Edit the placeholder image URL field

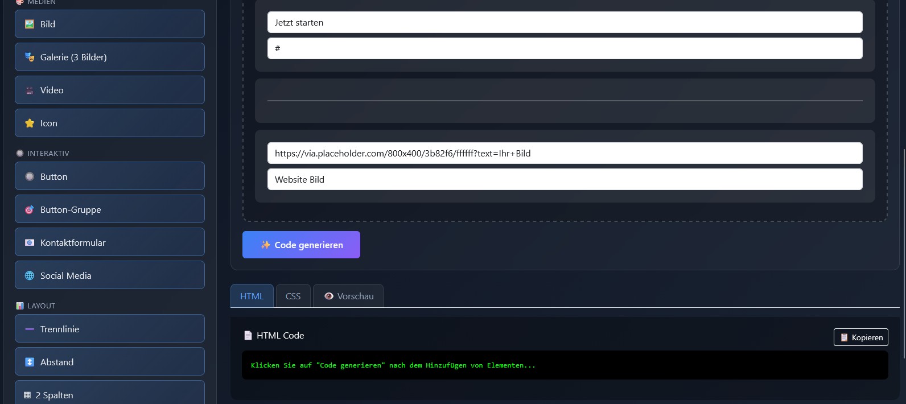(x=565, y=153)
